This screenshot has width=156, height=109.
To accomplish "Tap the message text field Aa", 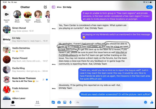I will [108, 102].
